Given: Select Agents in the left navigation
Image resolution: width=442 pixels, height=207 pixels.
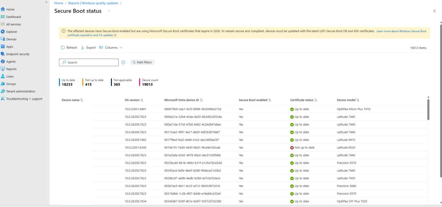Looking at the screenshot, I should tap(11, 61).
